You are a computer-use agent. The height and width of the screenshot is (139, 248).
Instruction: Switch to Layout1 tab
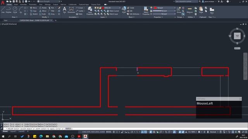pos(13,131)
